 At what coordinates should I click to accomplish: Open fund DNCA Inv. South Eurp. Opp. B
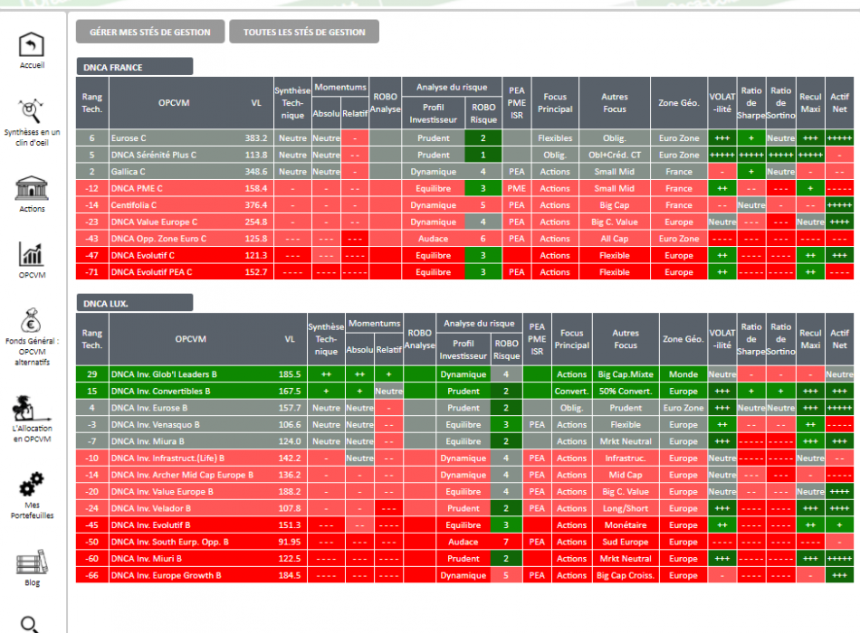point(170,542)
